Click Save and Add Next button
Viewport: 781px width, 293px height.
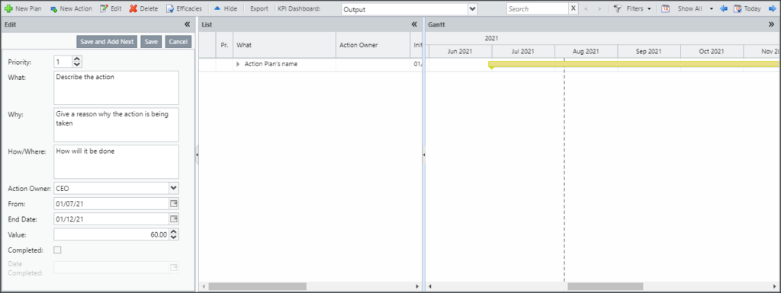107,42
